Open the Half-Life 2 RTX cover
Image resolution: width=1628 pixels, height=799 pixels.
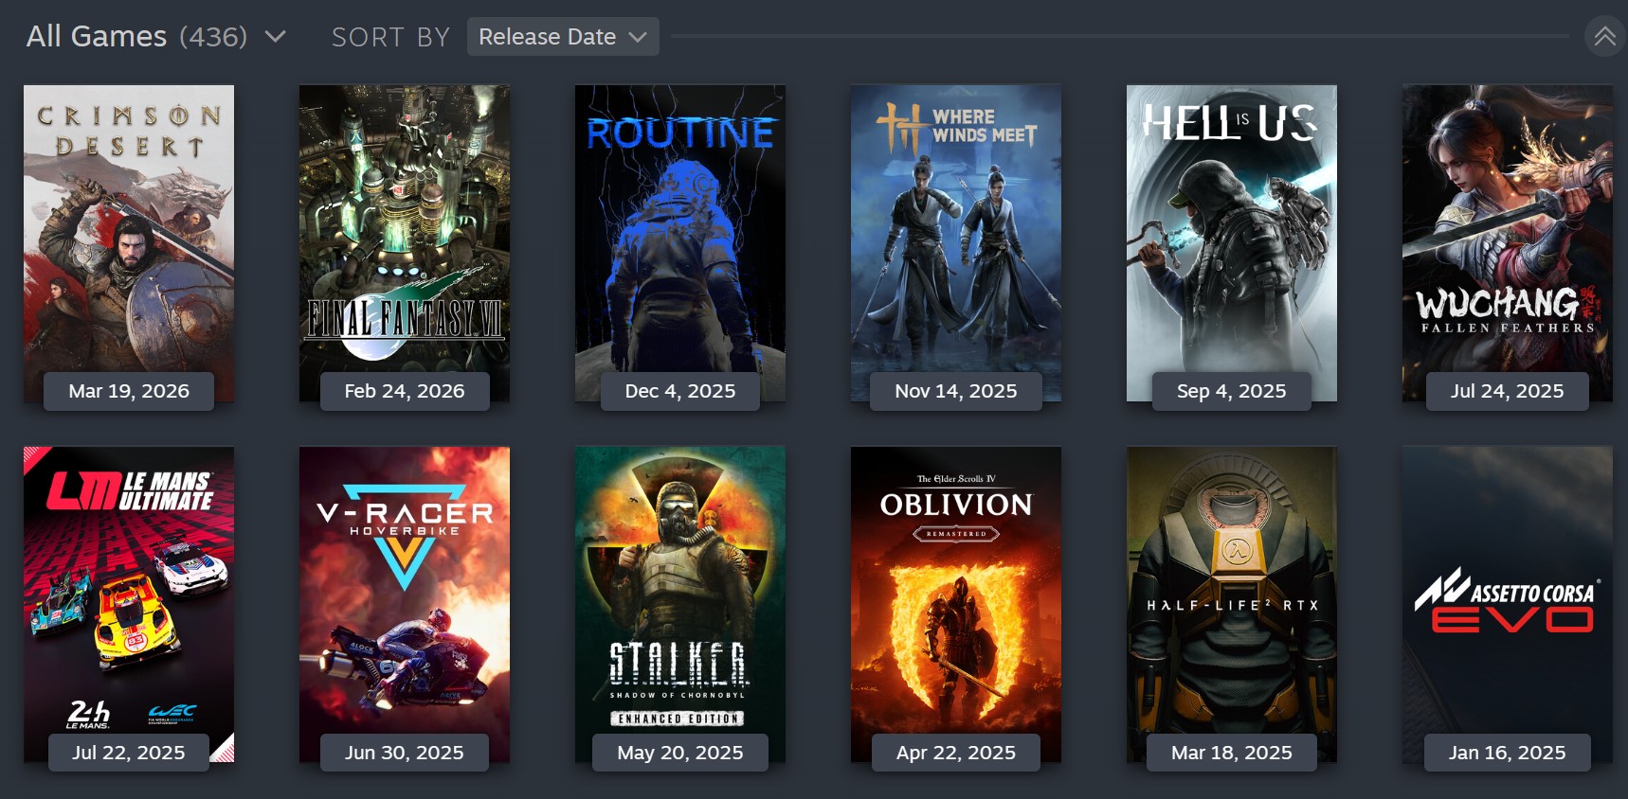1232,604
